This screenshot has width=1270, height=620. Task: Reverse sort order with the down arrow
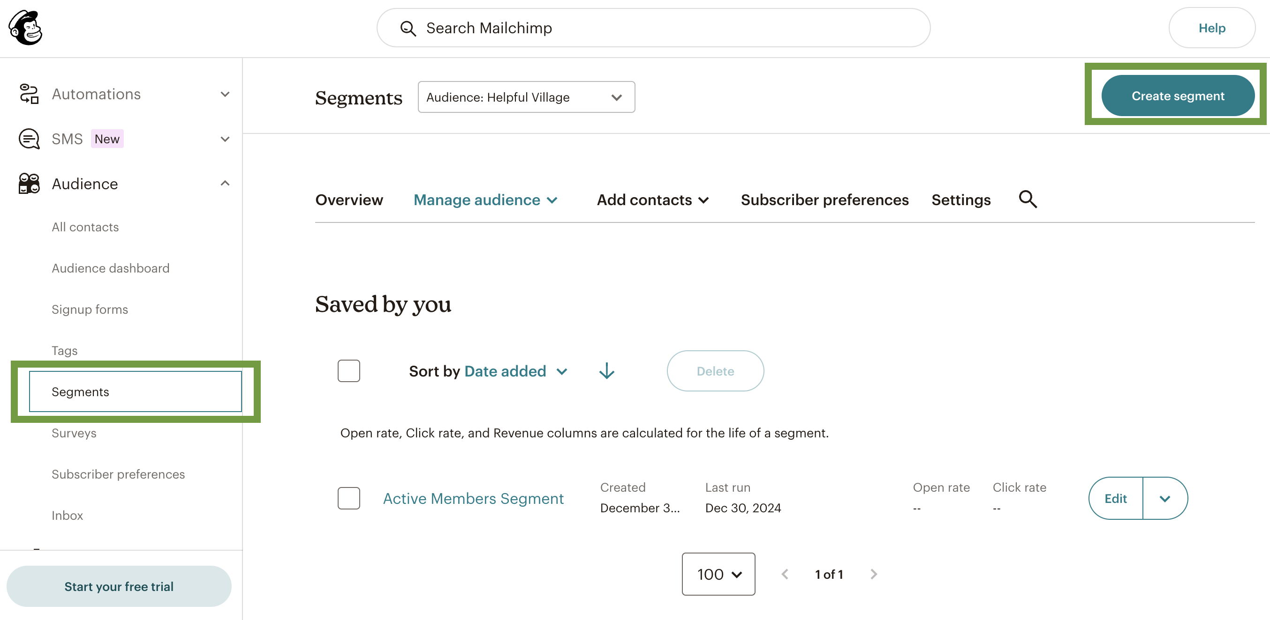click(606, 371)
